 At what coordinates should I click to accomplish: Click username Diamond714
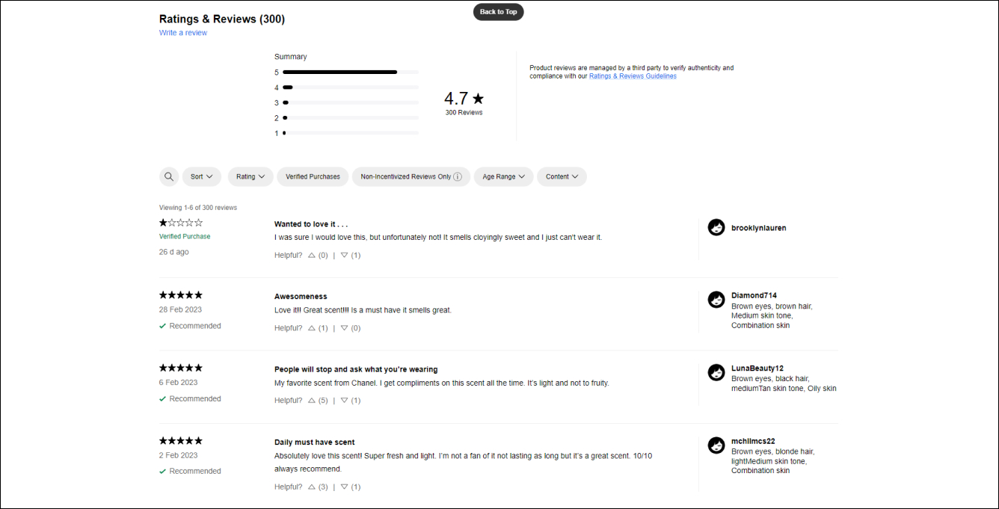[754, 295]
